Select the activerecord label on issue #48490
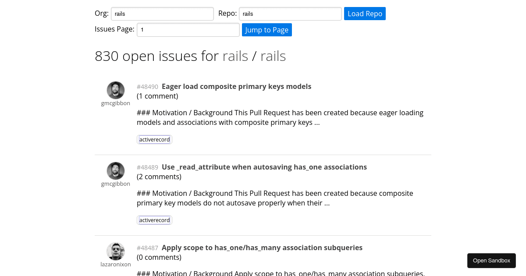 tap(154, 139)
